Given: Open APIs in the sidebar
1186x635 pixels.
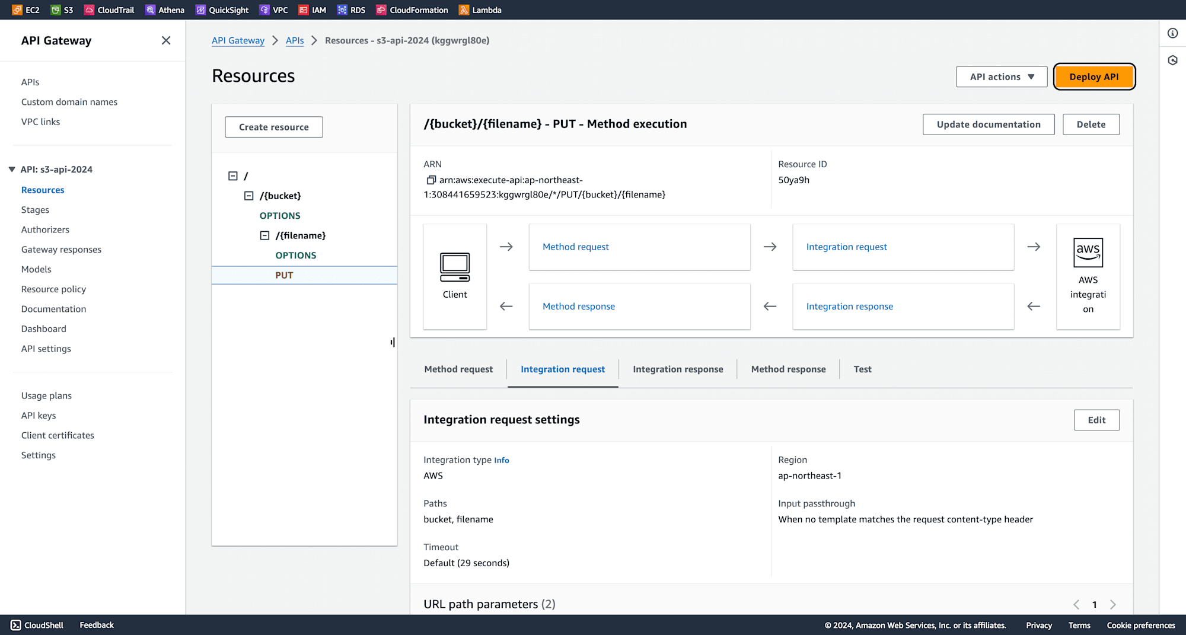Looking at the screenshot, I should click(30, 82).
